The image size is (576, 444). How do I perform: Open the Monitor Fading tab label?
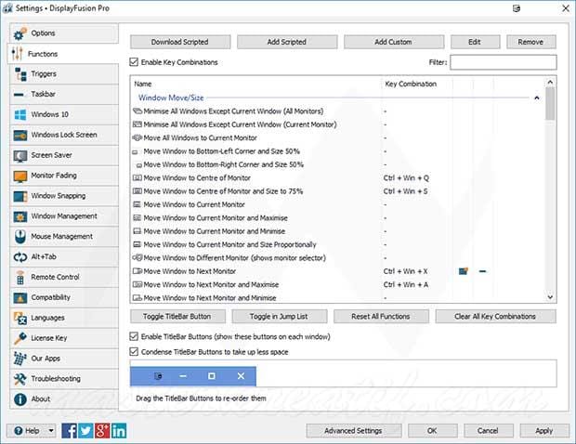coord(54,176)
